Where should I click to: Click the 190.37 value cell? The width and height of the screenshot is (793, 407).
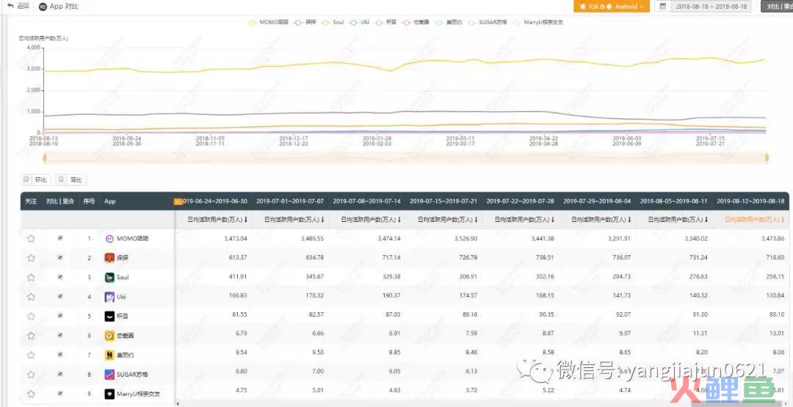click(391, 296)
